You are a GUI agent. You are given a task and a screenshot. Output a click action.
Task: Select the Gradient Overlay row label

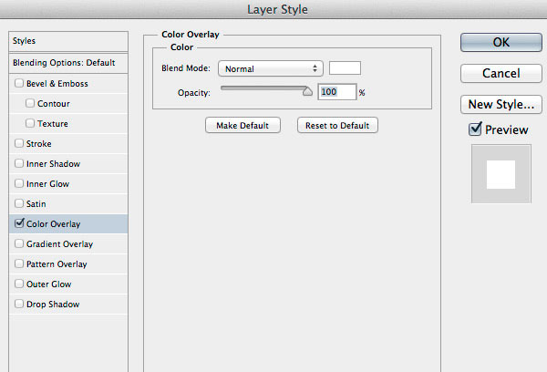click(59, 244)
